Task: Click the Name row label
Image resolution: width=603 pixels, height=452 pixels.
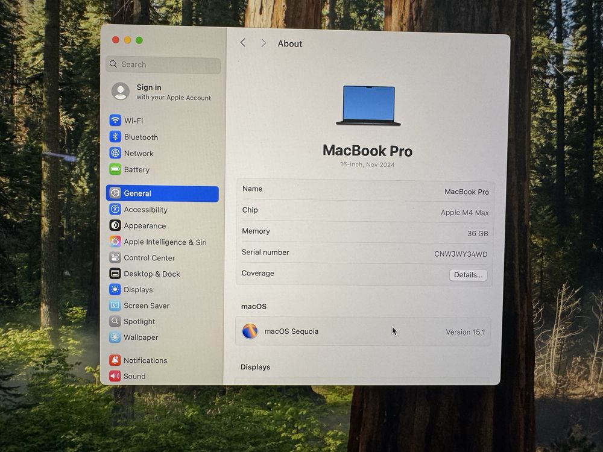Action: (252, 189)
